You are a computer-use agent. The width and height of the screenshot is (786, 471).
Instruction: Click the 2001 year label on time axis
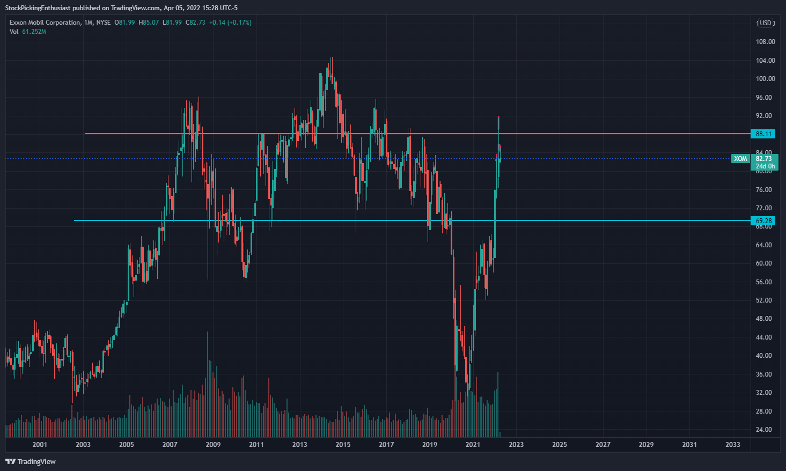[40, 445]
